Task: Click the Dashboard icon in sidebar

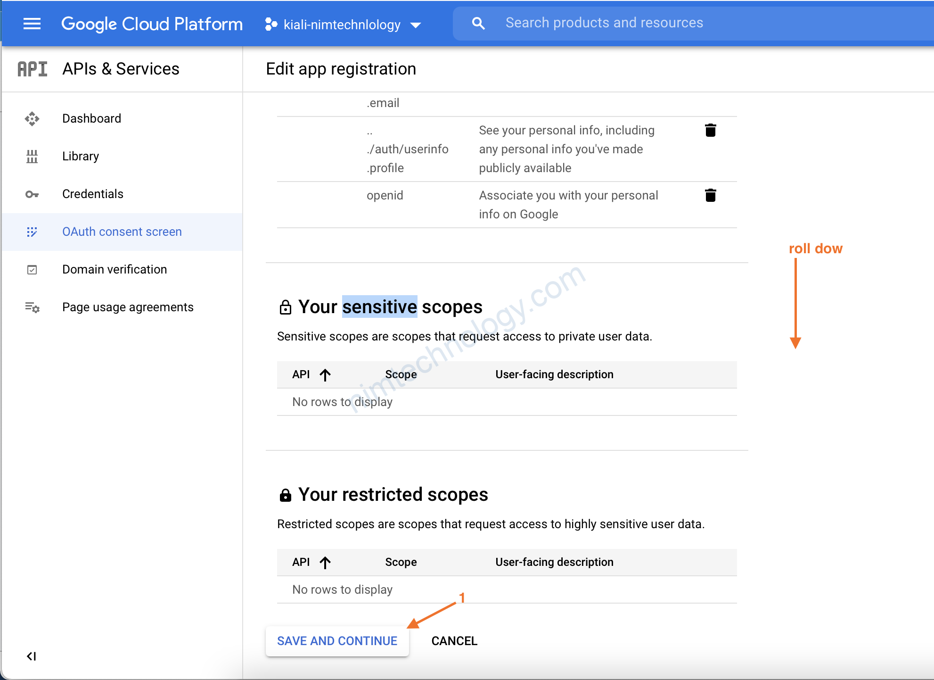Action: pos(32,118)
